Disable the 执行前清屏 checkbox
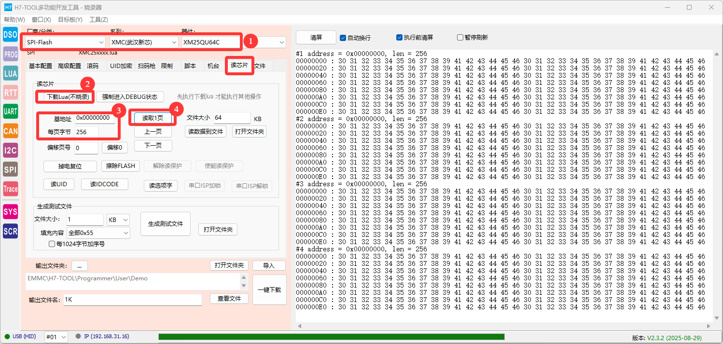 point(399,38)
